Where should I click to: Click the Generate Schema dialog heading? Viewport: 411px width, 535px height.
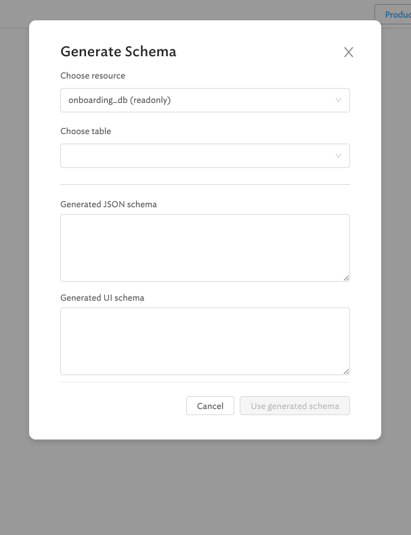pyautogui.click(x=118, y=51)
